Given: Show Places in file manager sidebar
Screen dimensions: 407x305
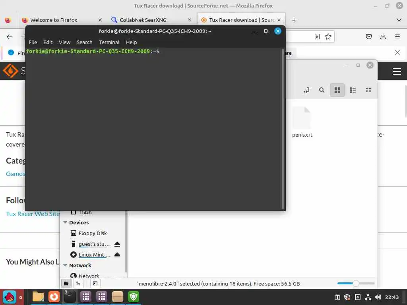Looking at the screenshot, I should [66, 284].
